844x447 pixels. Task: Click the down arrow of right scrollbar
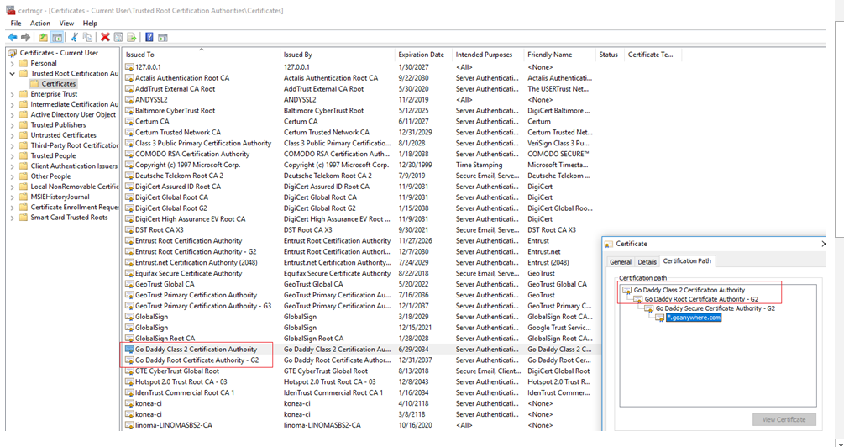click(839, 444)
